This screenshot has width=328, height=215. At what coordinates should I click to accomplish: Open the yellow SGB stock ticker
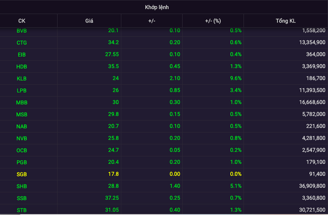tap(22, 174)
